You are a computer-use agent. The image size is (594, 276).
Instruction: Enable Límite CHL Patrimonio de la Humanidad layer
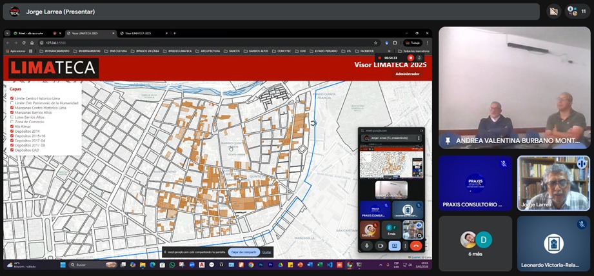12,103
